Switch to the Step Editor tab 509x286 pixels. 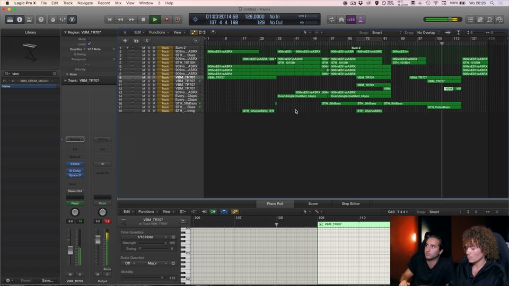(x=350, y=203)
